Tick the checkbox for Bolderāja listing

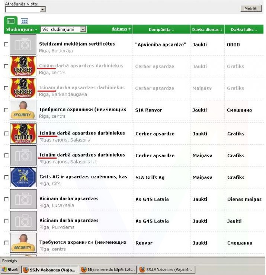pos(6,44)
